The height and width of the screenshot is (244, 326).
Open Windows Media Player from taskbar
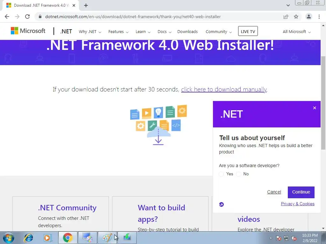47,238
